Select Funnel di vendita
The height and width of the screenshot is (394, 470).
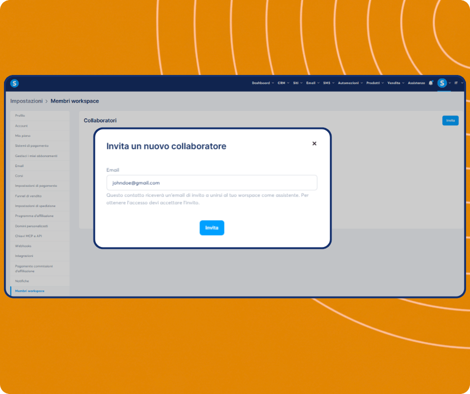click(40, 196)
